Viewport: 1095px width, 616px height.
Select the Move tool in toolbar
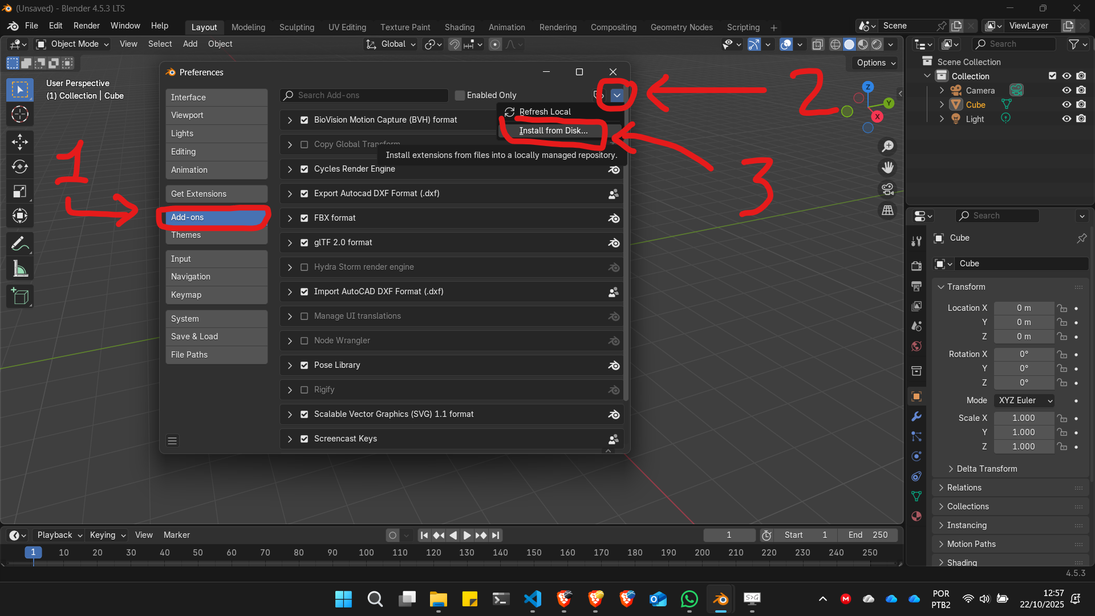pos(20,141)
